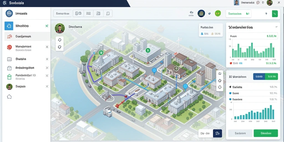Click the red Manajemant location icon
The height and width of the screenshot is (142, 284).
click(x=9, y=47)
